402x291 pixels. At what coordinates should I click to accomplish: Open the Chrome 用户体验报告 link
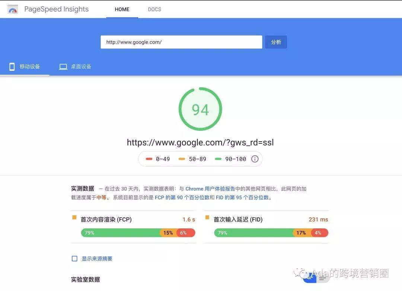210,189
